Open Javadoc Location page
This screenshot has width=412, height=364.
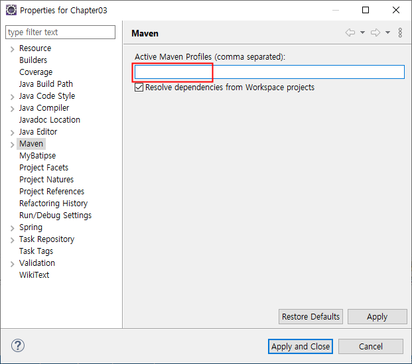tap(49, 120)
